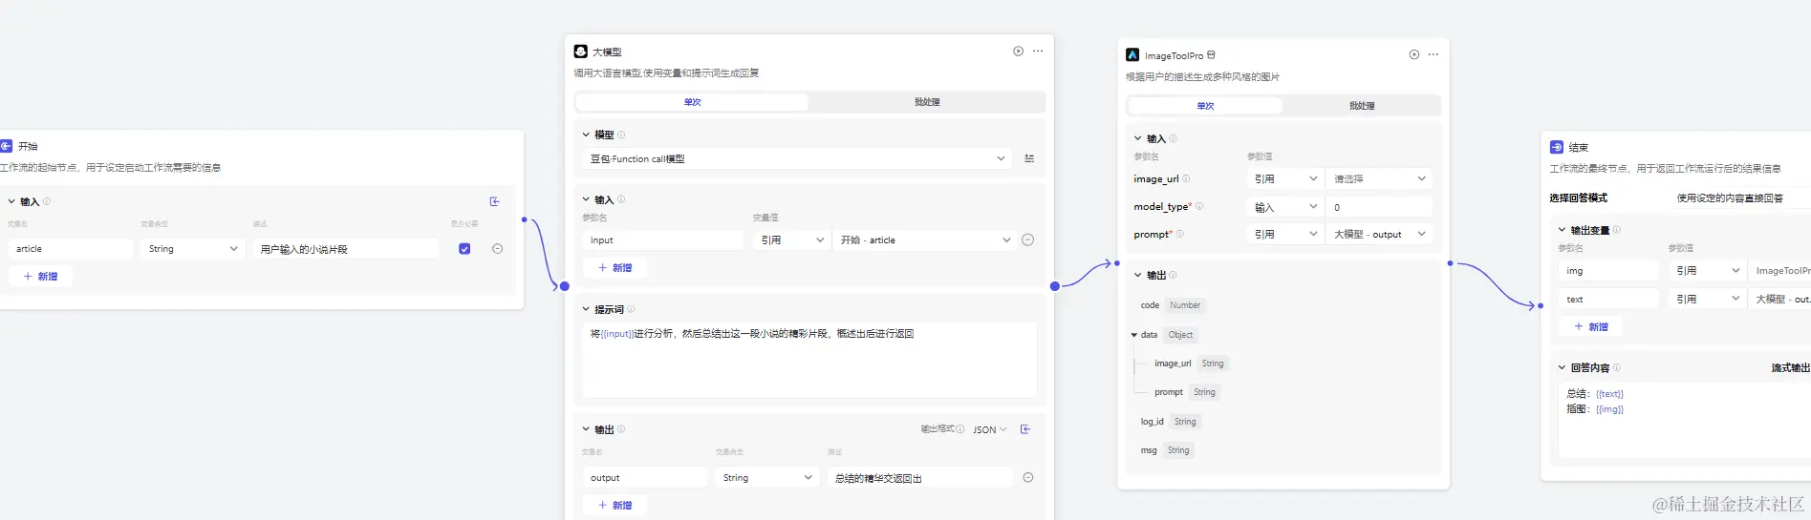1811x520 pixels.
Task: Open the 大模型 - output dropdown for prompt
Action: [x=1380, y=234]
